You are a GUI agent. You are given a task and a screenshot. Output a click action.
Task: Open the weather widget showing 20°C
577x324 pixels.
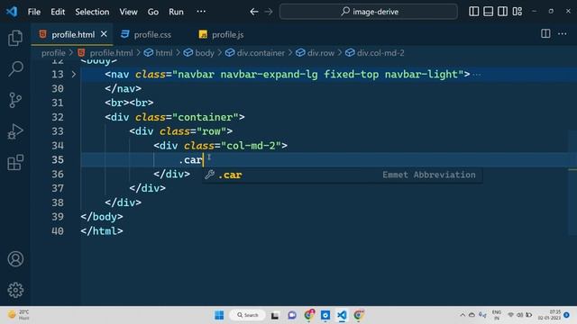coord(18,315)
